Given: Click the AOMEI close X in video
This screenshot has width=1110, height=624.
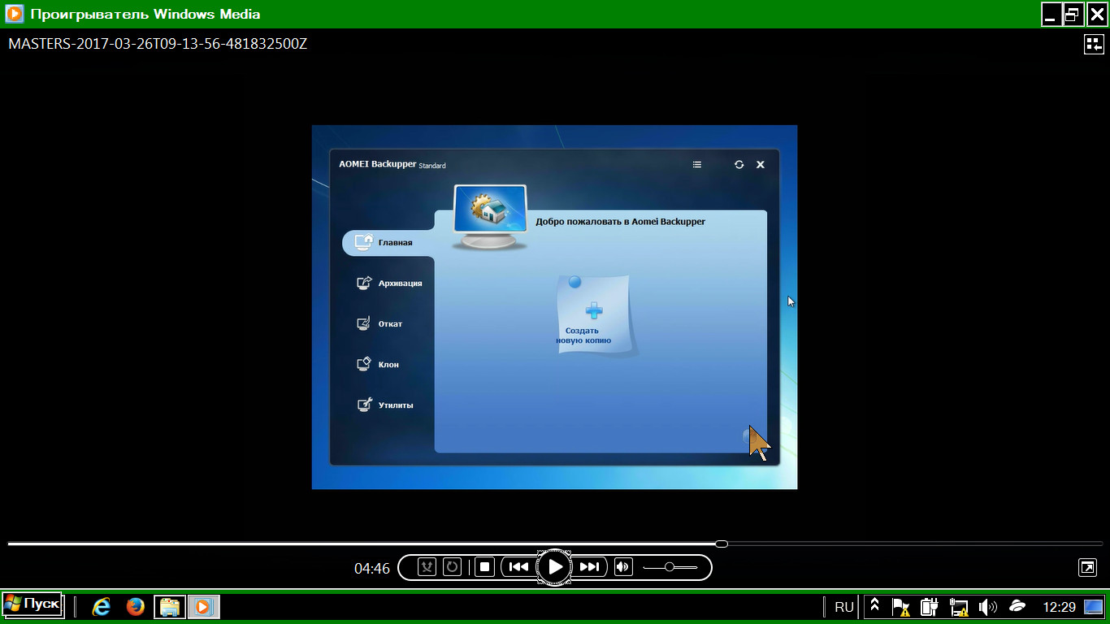Looking at the screenshot, I should point(761,164).
